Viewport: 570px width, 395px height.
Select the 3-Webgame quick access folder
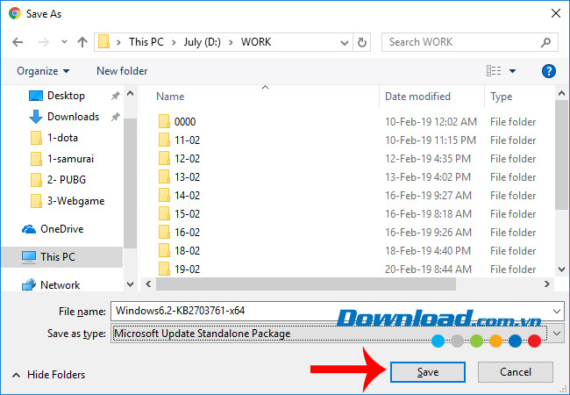tap(75, 201)
